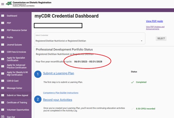Viewport: 174px width, 118px height.
Task: Open the hamburger menu icon
Action: [x=3, y=4]
